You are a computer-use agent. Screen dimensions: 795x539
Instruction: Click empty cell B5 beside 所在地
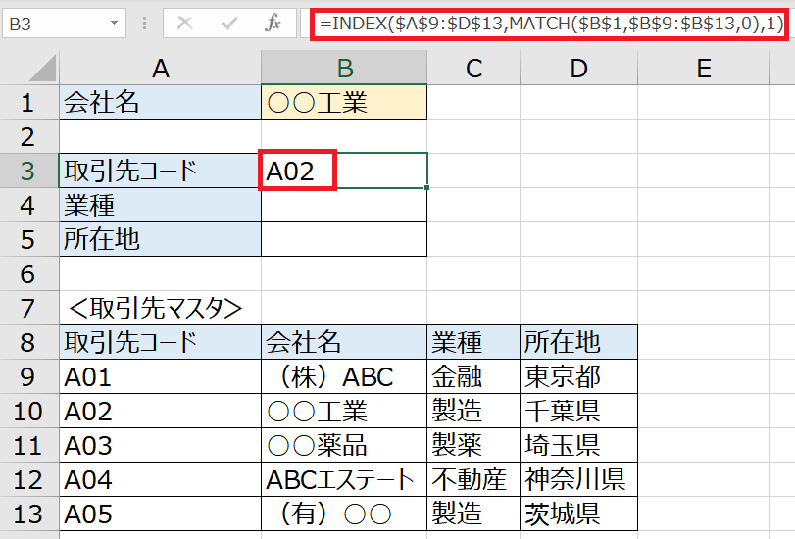(344, 239)
